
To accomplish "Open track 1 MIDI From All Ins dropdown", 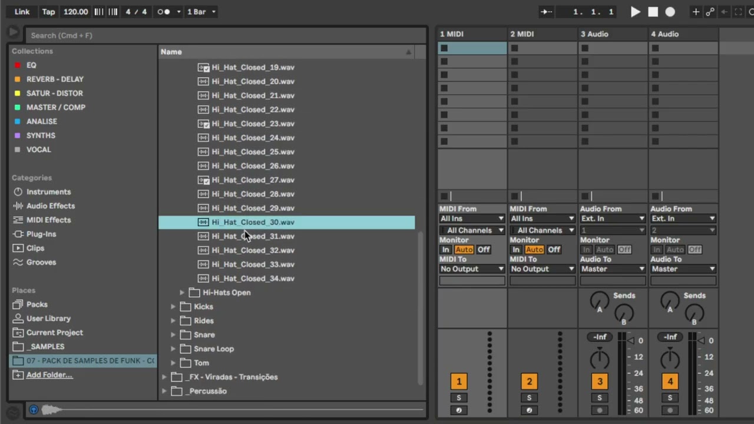I will pos(472,218).
